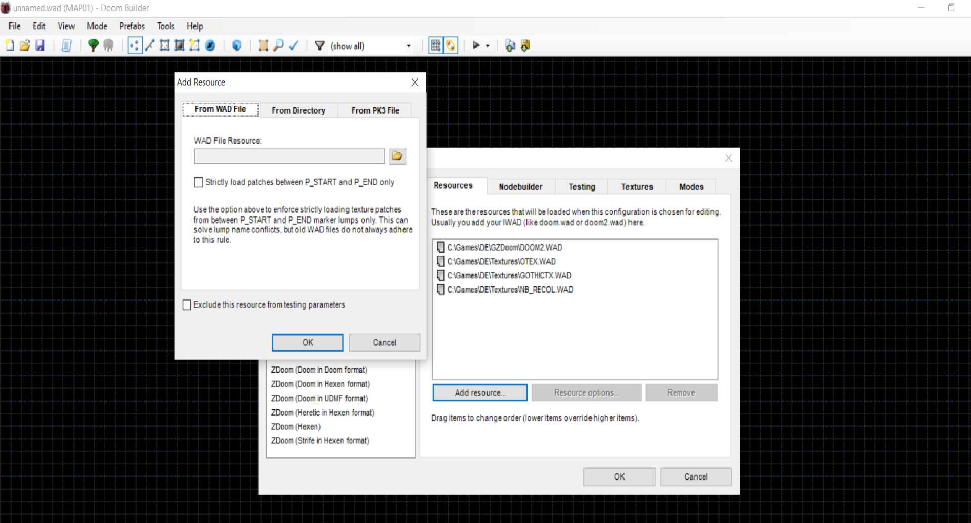Click the things filter funnel icon
This screenshot has height=523, width=971.
pos(319,46)
